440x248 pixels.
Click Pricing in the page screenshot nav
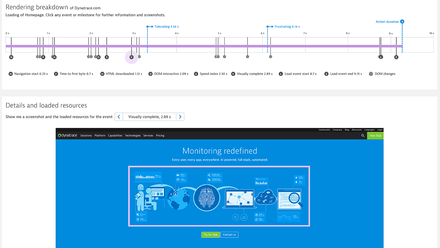coord(160,136)
